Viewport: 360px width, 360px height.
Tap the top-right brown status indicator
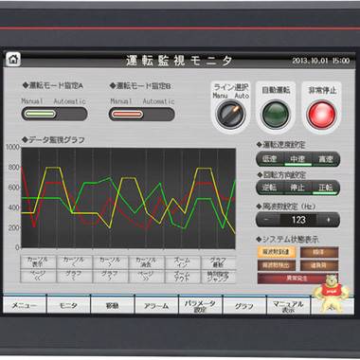[319, 252]
